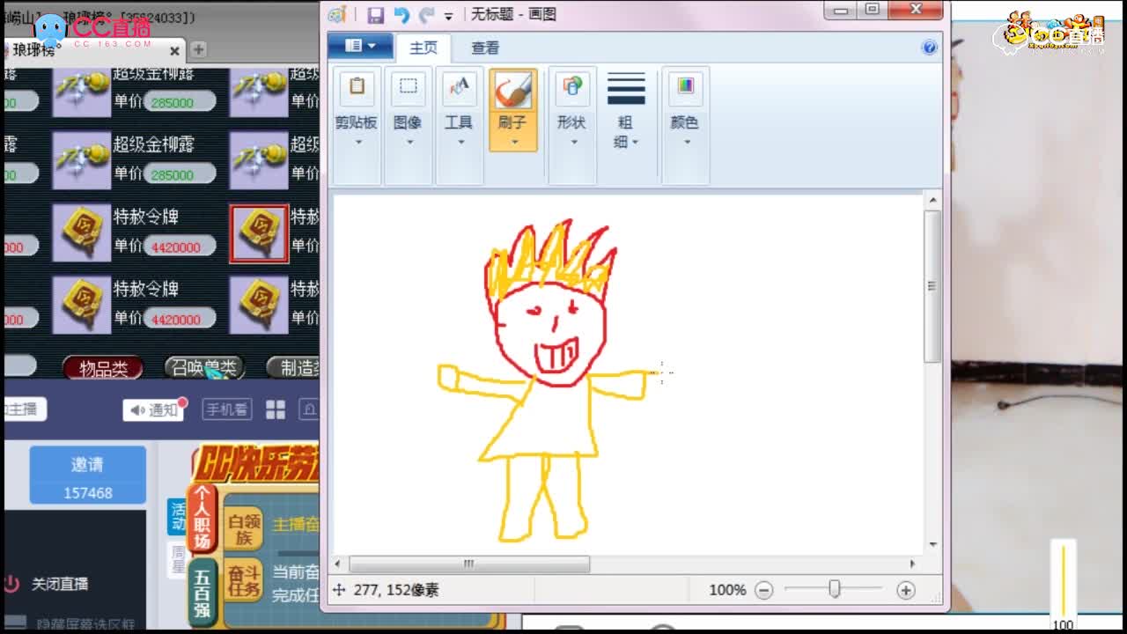This screenshot has width=1127, height=634.
Task: Open the Clipboard group in Paint
Action: pos(357,124)
